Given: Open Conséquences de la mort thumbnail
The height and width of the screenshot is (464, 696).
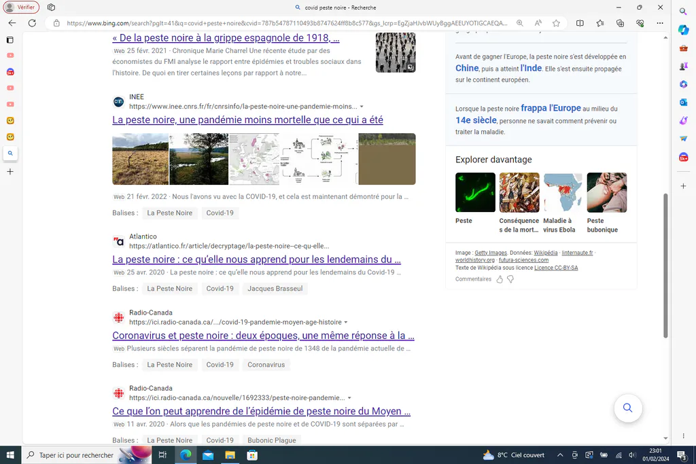Looking at the screenshot, I should 519,192.
